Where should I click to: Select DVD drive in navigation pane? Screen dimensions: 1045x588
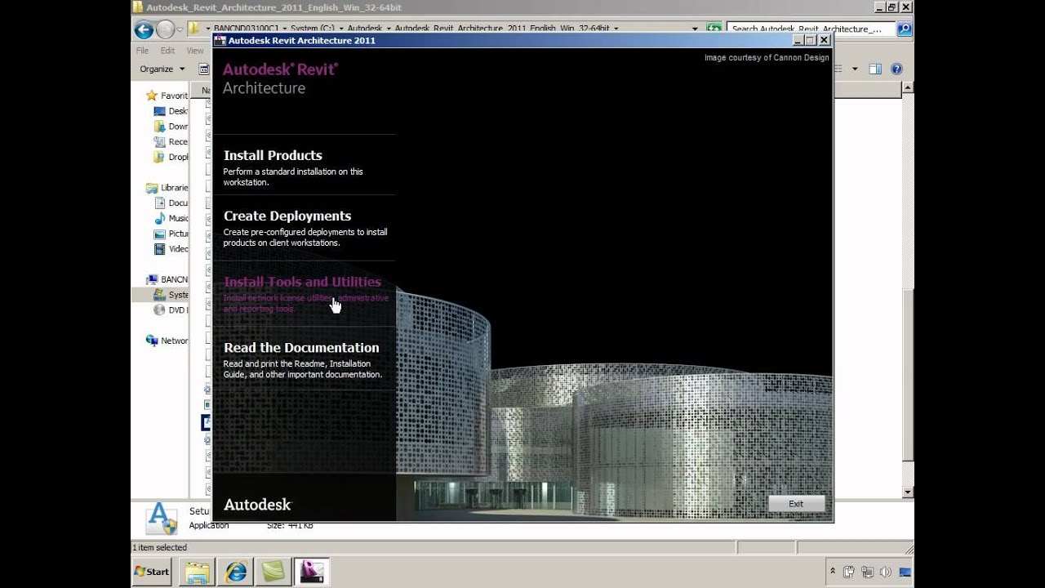coord(171,310)
